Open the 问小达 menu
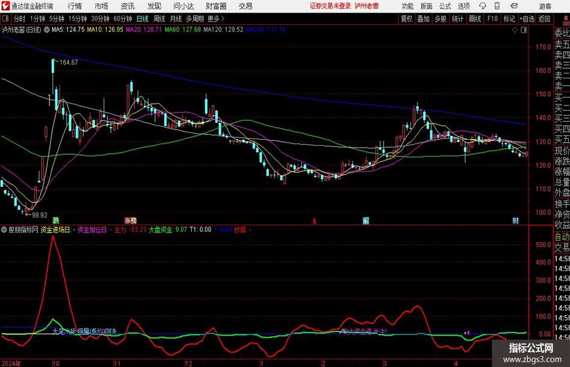570x367 pixels. click(x=183, y=6)
